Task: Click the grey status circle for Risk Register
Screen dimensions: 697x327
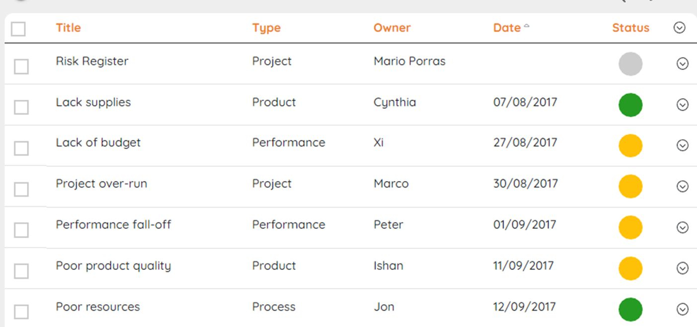Action: pos(630,64)
